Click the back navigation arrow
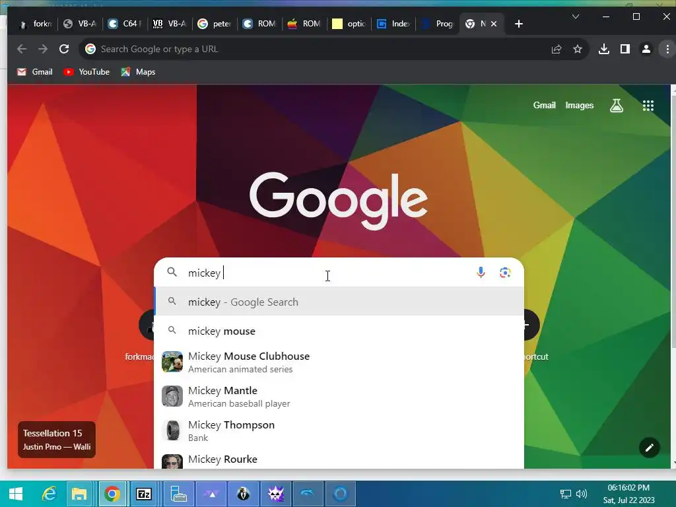Screen dimensions: 676x507 (x=22, y=49)
